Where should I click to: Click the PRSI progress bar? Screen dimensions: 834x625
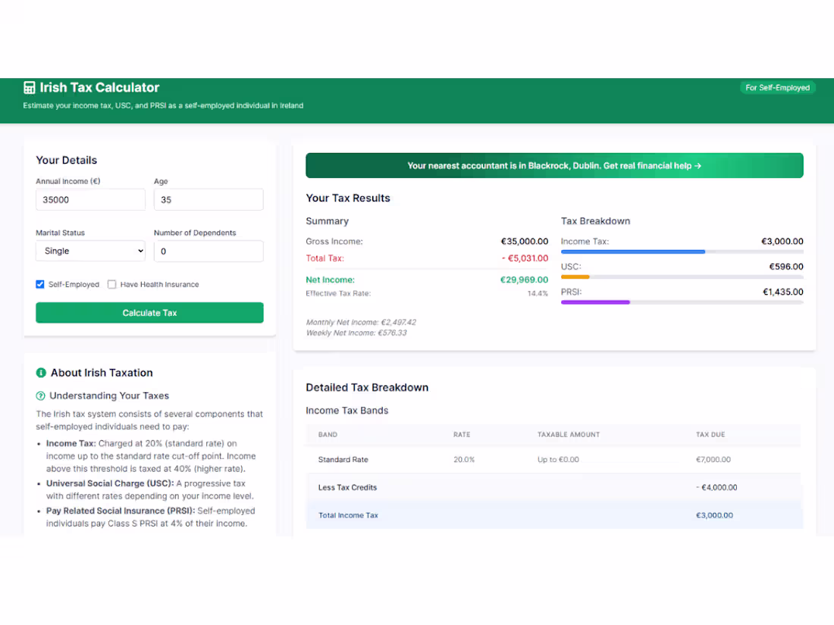tap(682, 302)
